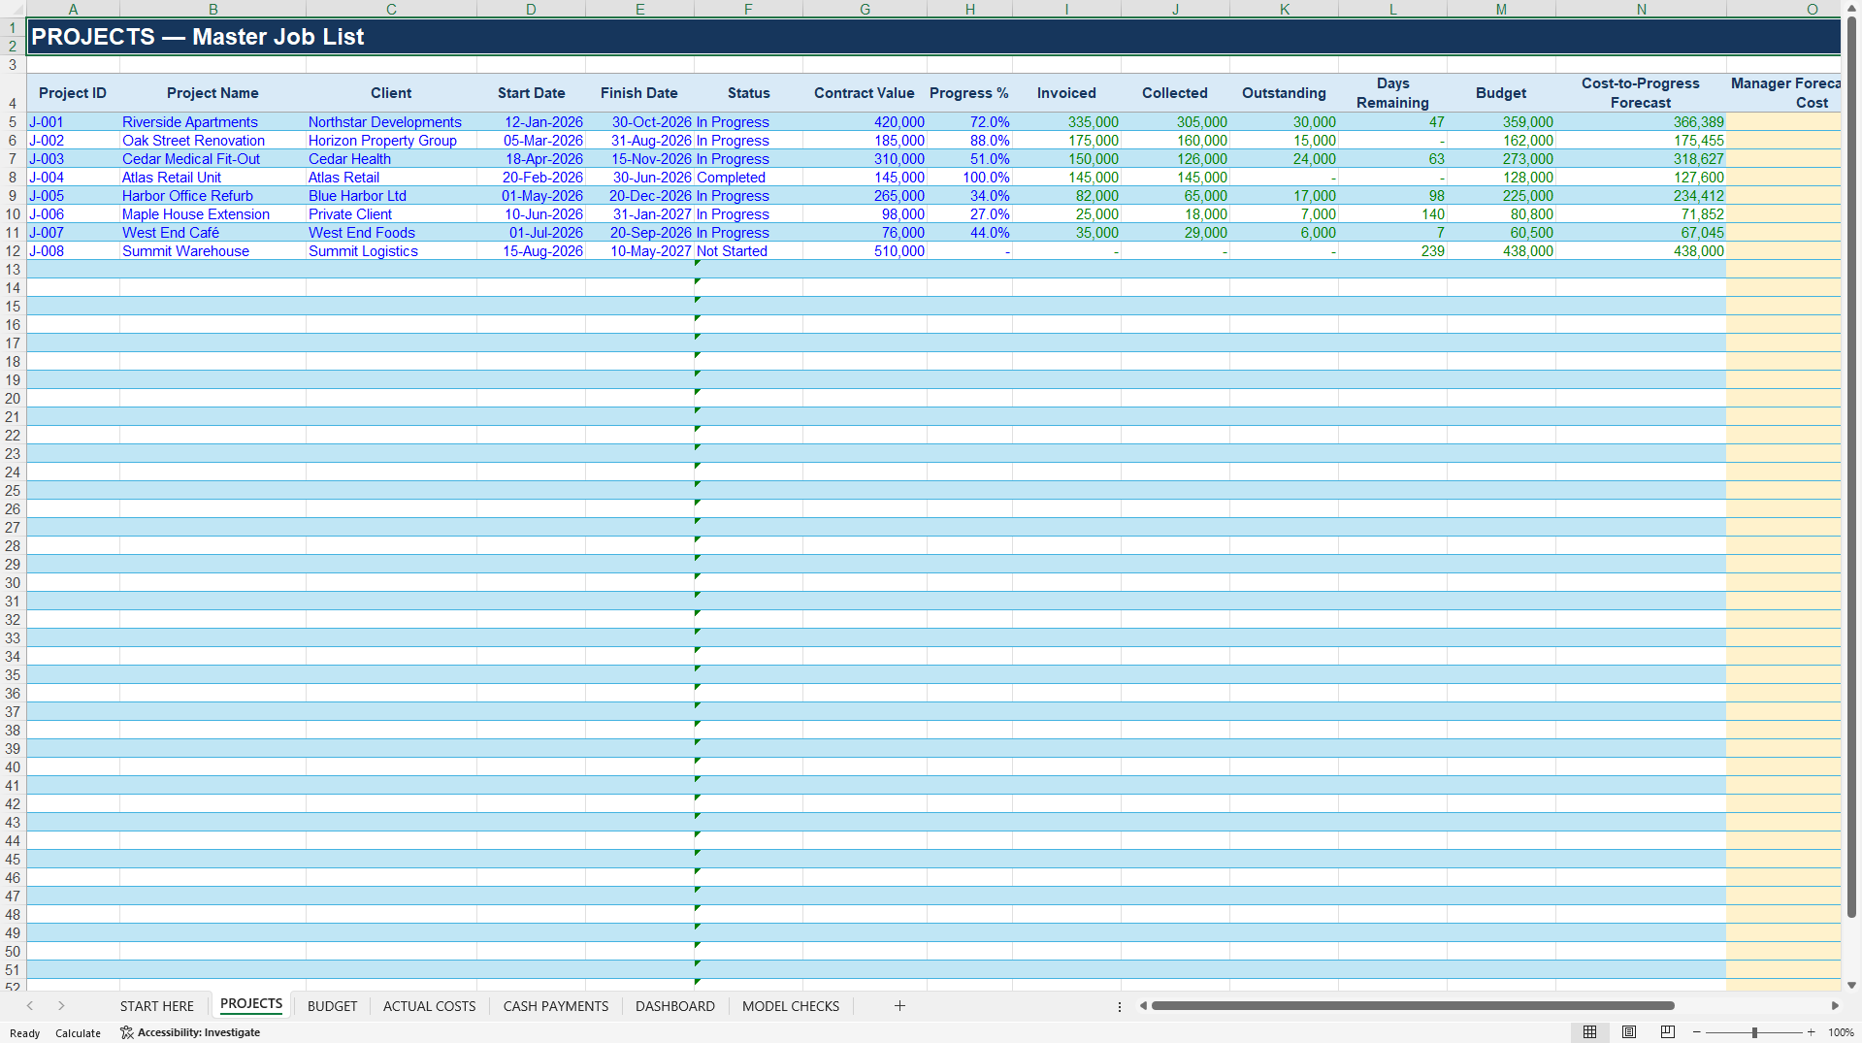Select row 12 header

coord(13,251)
